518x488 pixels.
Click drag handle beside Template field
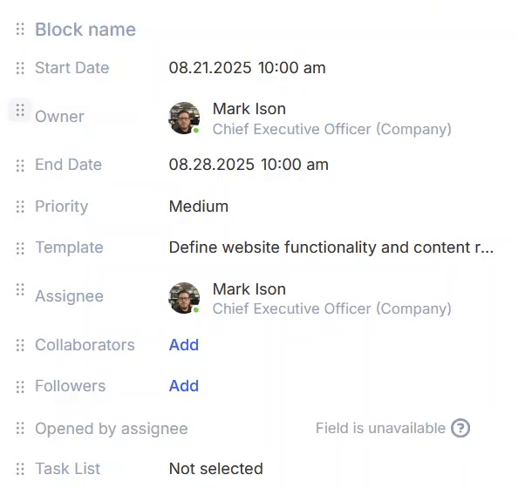[20, 248]
